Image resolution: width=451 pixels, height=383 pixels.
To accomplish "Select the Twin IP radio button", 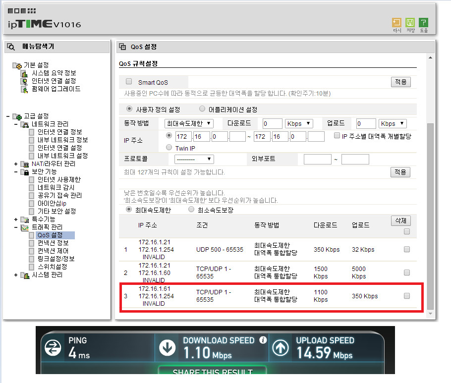I will tap(169, 147).
